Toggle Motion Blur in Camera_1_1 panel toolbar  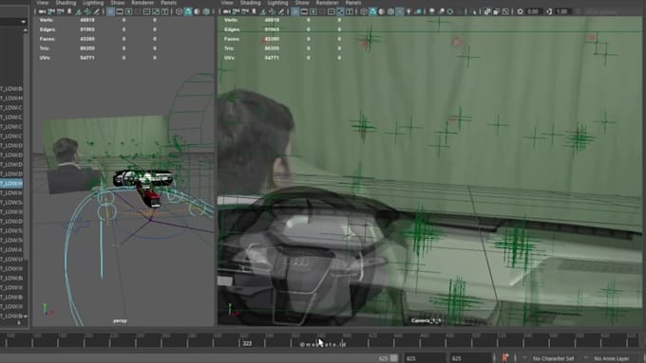(x=441, y=11)
